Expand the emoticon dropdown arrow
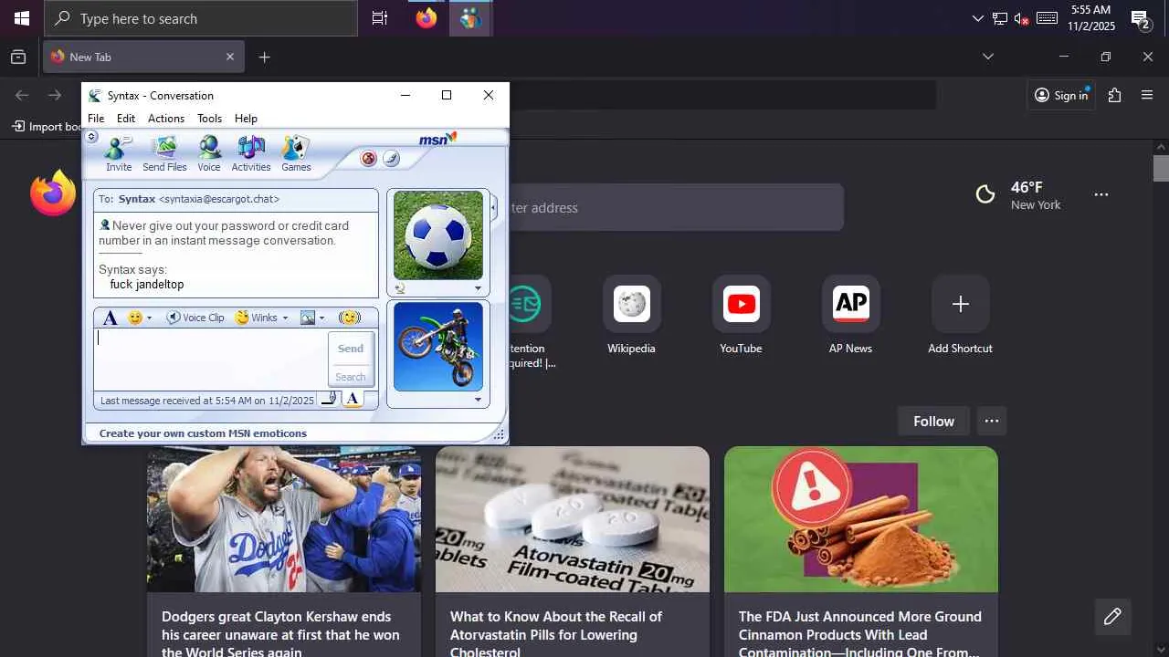Image resolution: width=1169 pixels, height=657 pixels. [x=150, y=318]
